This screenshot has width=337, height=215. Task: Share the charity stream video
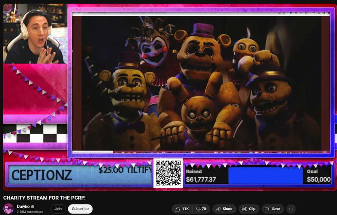(224, 209)
